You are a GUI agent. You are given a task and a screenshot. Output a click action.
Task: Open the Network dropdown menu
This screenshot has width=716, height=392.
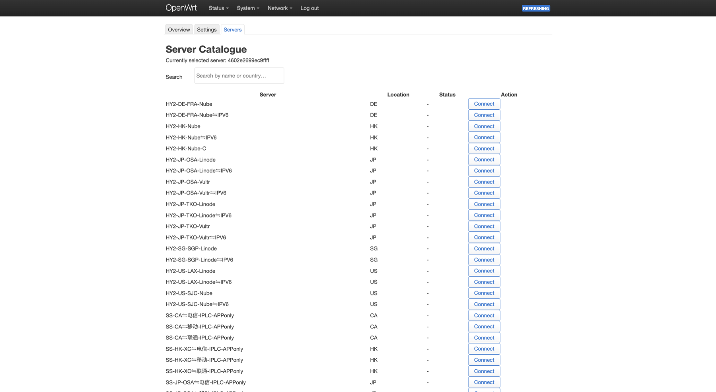pos(280,8)
